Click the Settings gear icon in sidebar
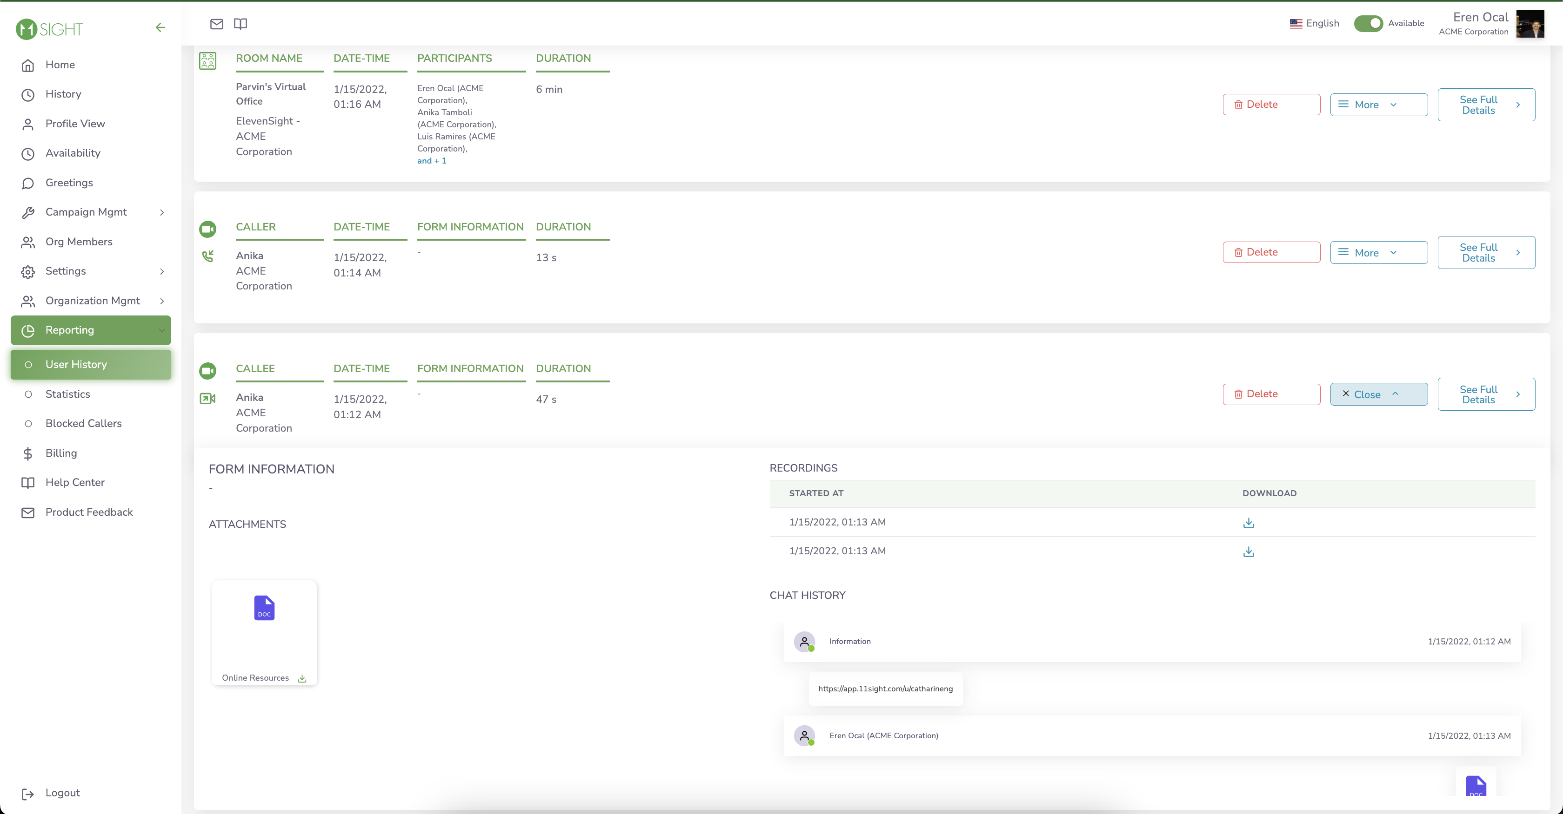Viewport: 1563px width, 814px height. click(28, 271)
